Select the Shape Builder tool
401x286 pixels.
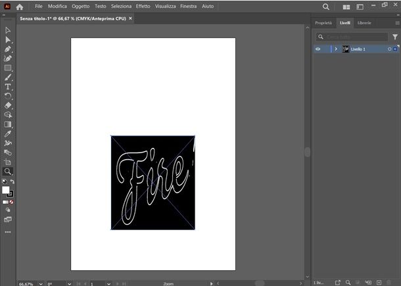click(8, 115)
